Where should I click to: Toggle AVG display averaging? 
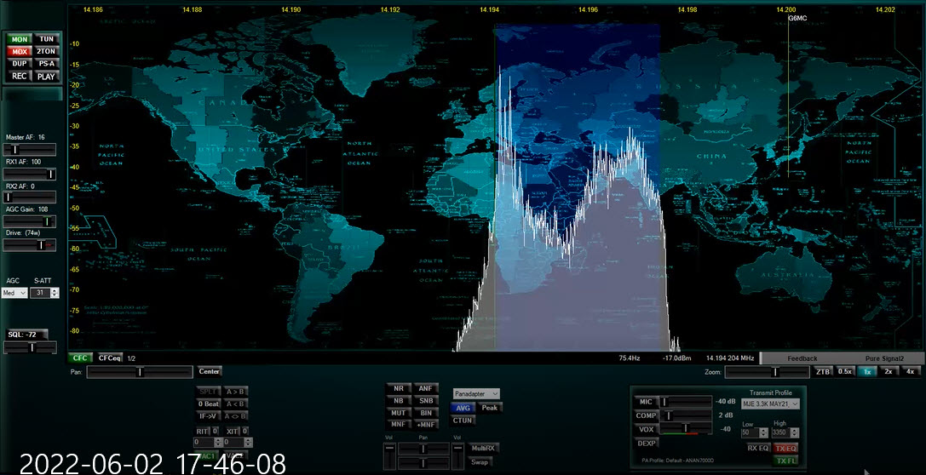(x=463, y=408)
